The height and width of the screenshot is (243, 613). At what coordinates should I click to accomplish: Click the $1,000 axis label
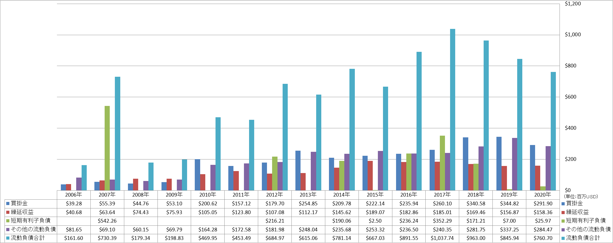[x=573, y=35]
